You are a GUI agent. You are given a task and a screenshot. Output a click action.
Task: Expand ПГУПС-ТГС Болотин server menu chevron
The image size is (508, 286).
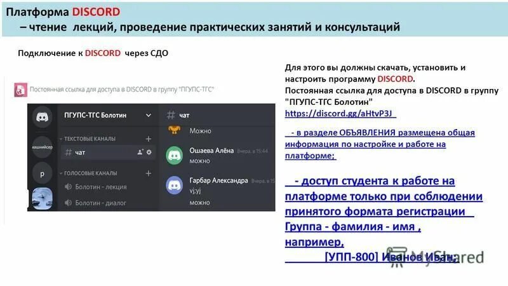149,116
